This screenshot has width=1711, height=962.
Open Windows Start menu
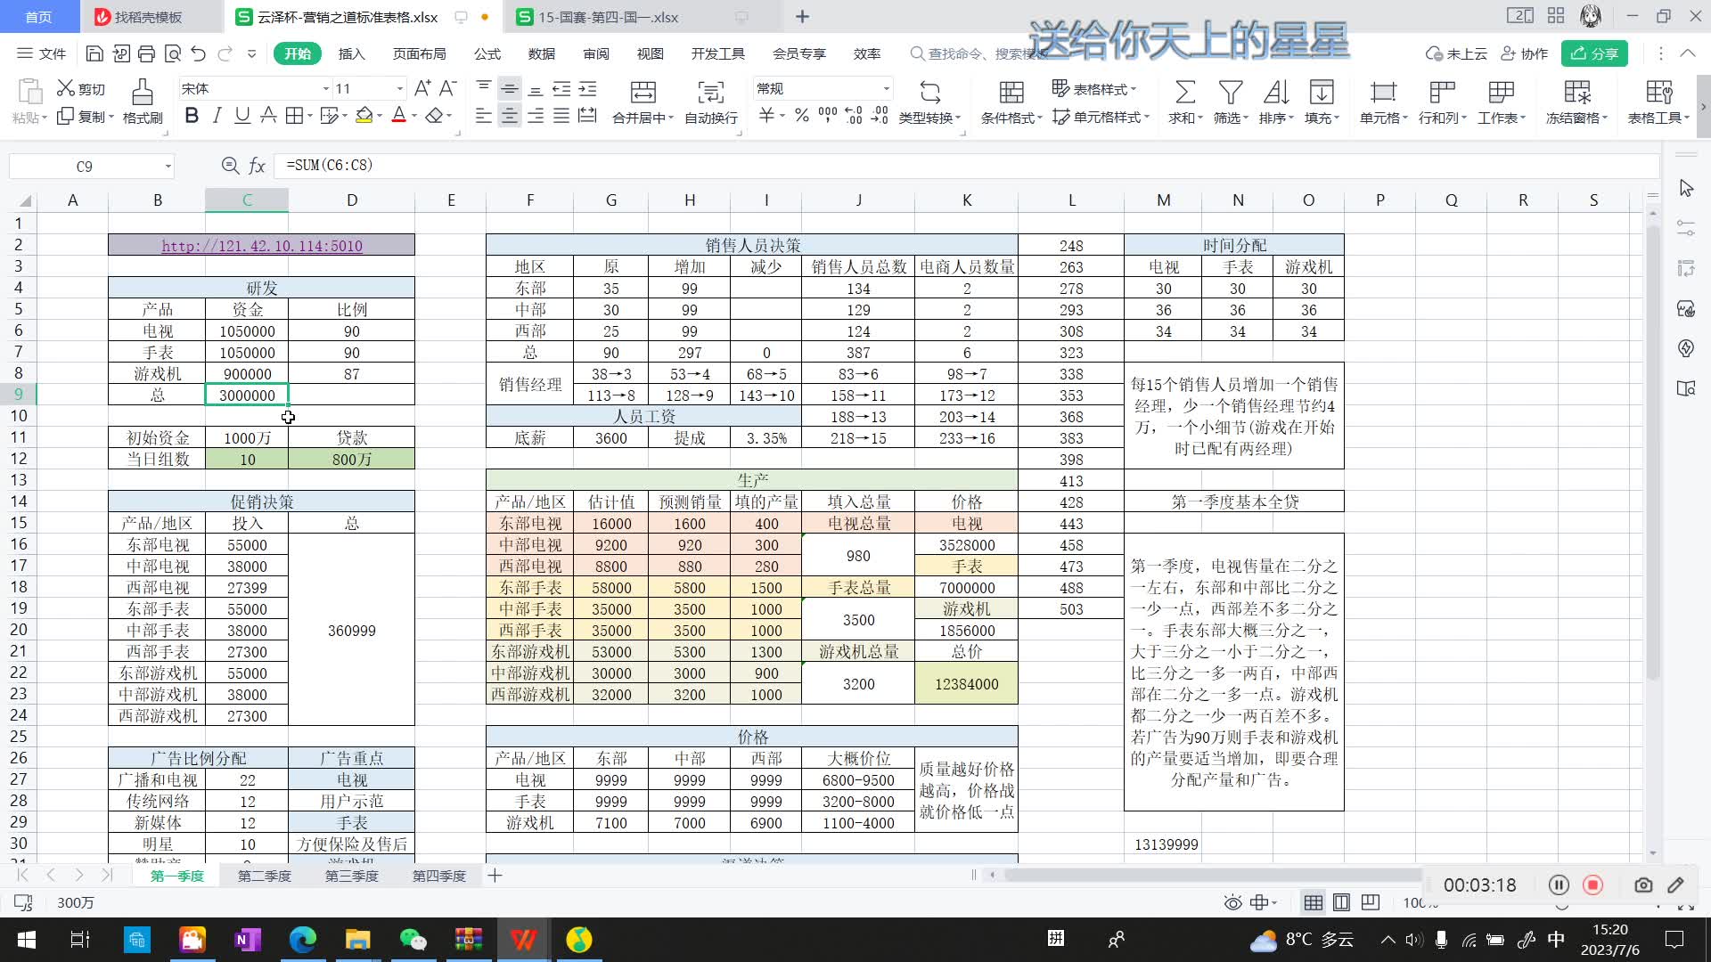[26, 940]
